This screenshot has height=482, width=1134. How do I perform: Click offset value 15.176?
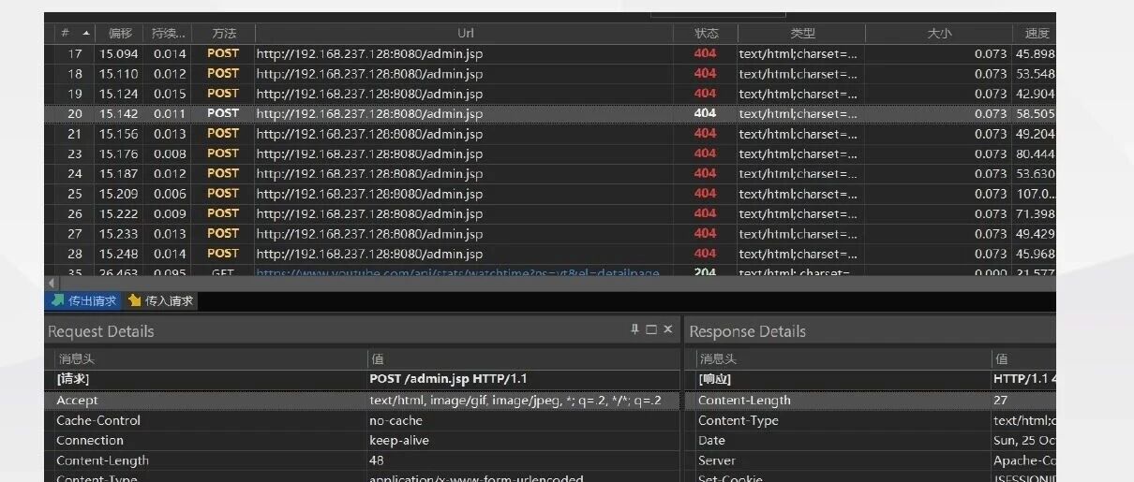119,153
